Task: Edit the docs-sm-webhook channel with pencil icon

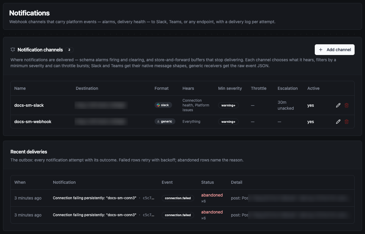Action: pos(338,122)
